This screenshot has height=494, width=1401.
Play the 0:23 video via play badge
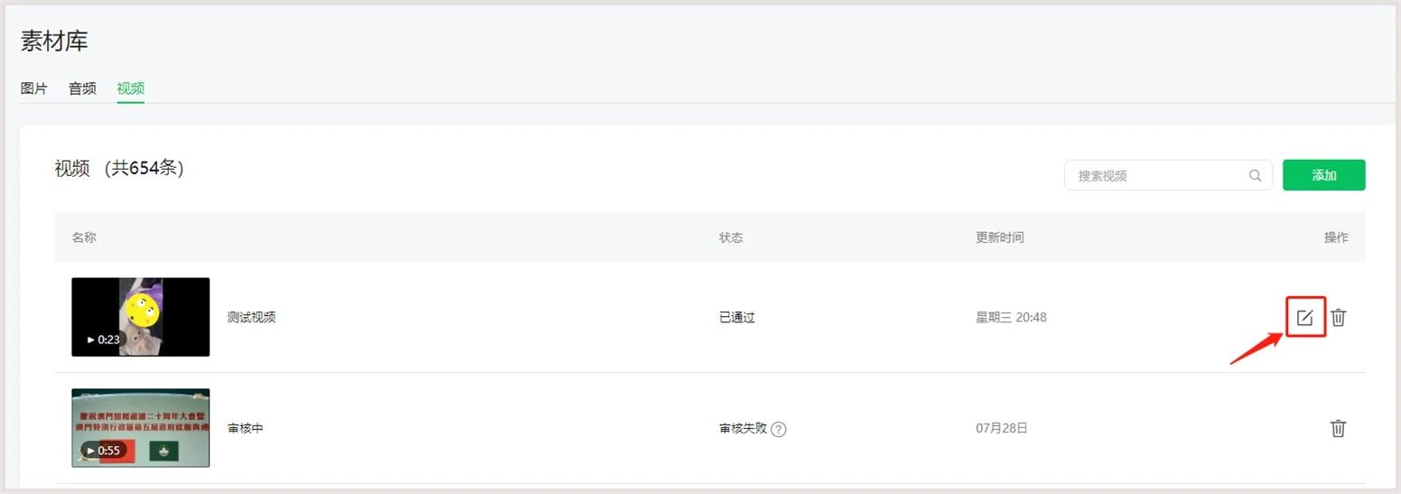click(x=103, y=340)
